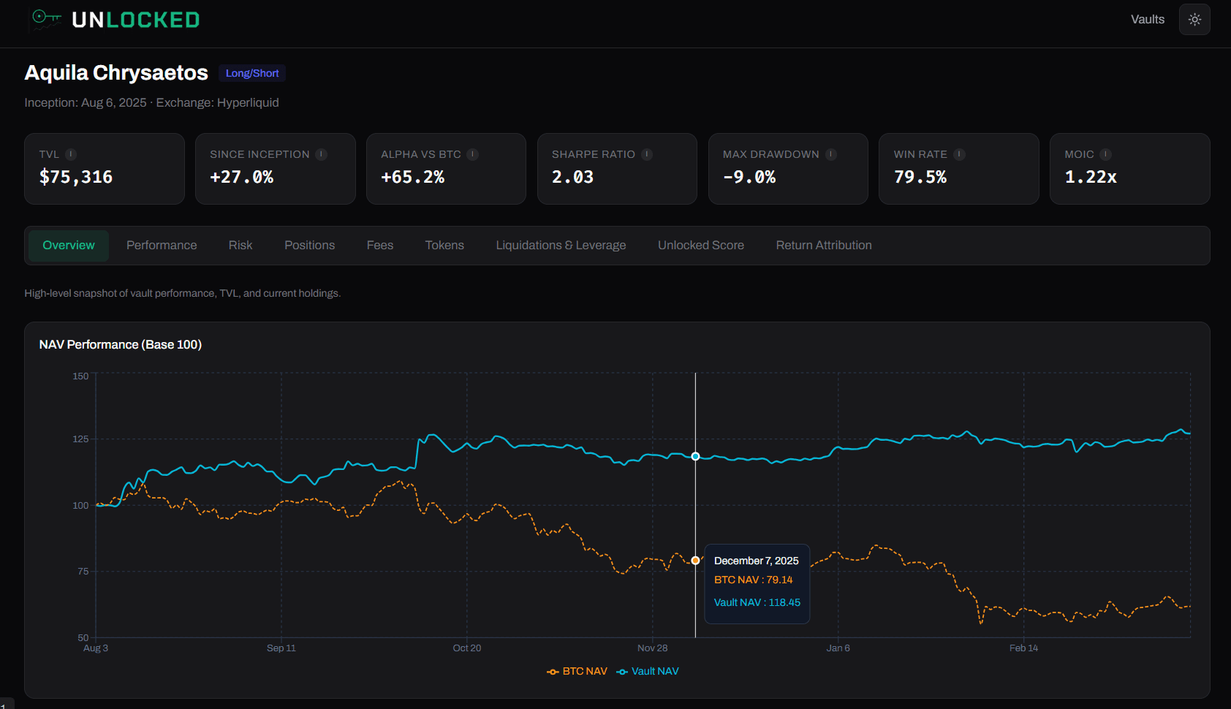Screen dimensions: 1231x709
Task: Click the Max Drawdown info icon
Action: (830, 154)
